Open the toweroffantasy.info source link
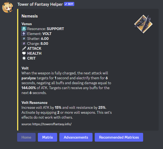 52,124
